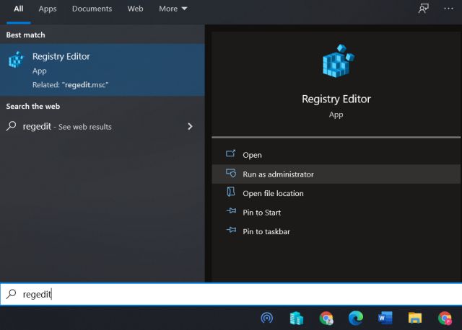Expand regedit web results with chevron arrow
This screenshot has height=330, width=462.
click(x=190, y=126)
